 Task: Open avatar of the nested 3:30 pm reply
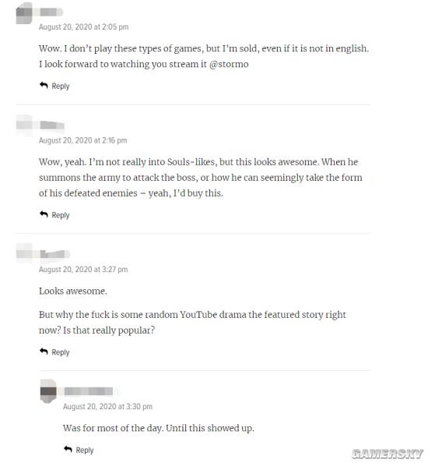[x=48, y=391]
